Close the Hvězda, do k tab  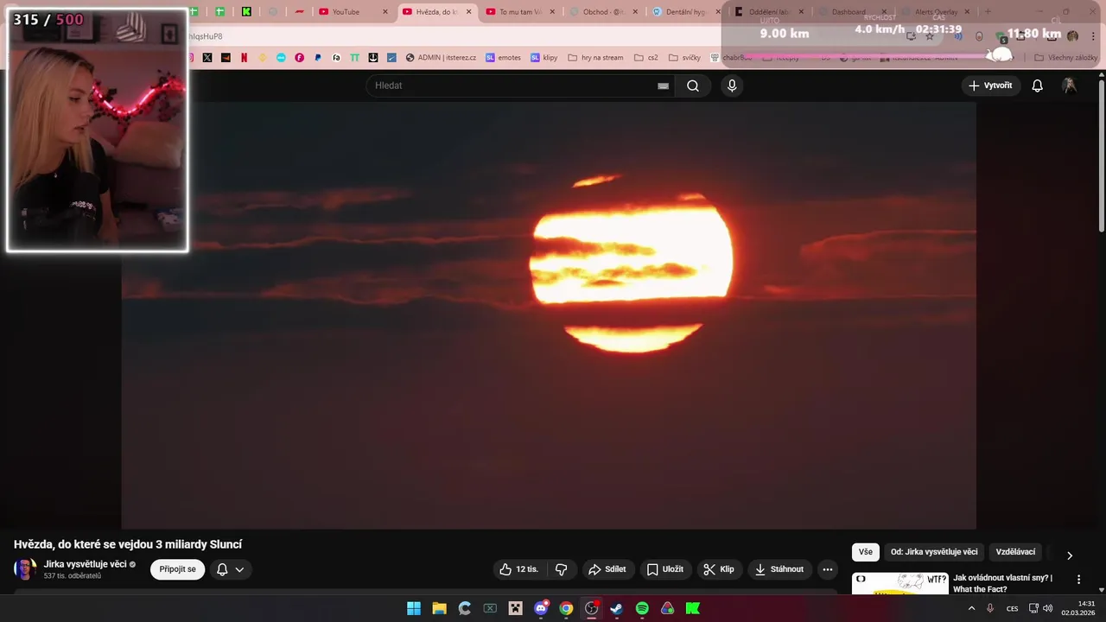click(x=469, y=12)
